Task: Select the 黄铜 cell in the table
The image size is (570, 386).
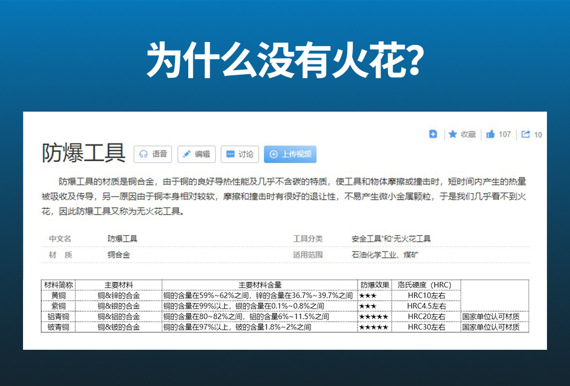Action: [x=58, y=296]
